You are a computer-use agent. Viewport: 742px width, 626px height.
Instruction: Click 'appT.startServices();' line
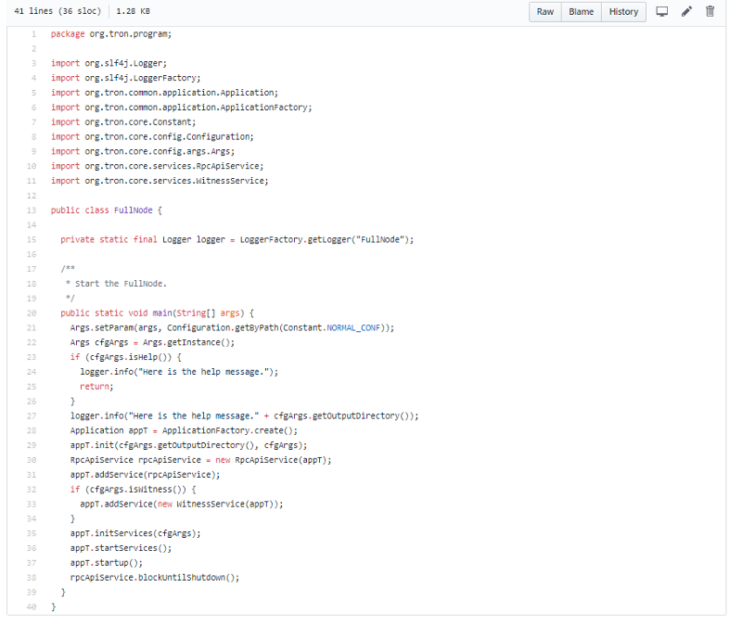tap(121, 548)
